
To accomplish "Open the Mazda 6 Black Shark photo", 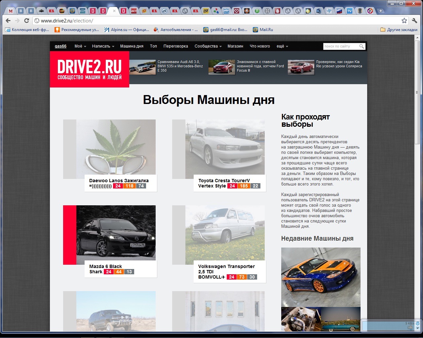I will pyautogui.click(x=116, y=233).
